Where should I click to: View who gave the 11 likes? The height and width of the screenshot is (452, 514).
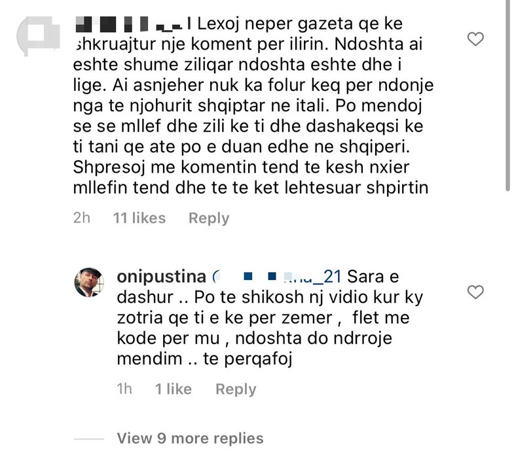click(x=139, y=218)
